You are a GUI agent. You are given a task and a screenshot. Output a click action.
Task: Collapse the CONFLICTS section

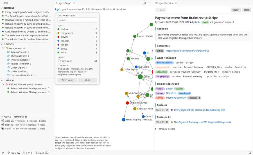click(x=26, y=80)
